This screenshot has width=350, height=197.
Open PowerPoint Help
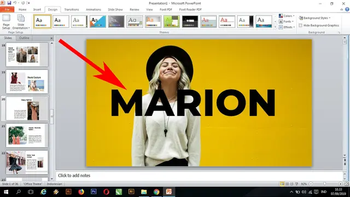tap(347, 9)
